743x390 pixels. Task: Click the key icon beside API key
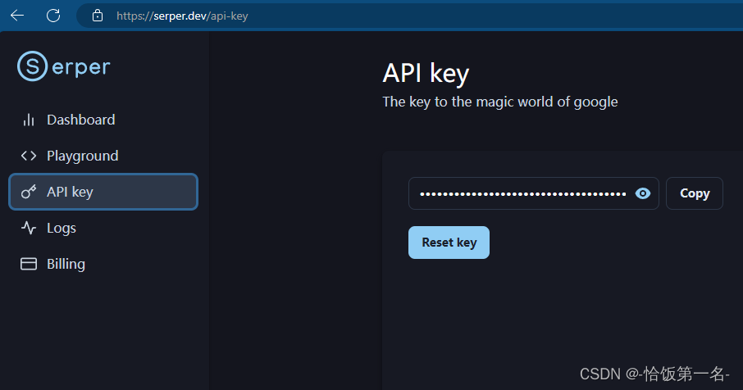click(x=29, y=192)
